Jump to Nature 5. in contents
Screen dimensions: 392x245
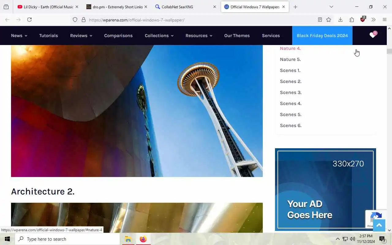[x=290, y=59]
